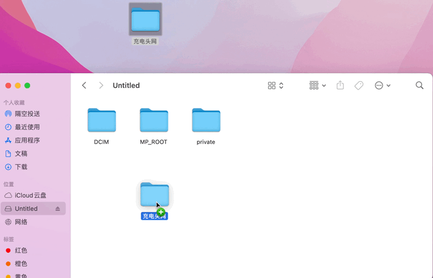Select the DCIM folder
The image size is (433, 278).
101,126
